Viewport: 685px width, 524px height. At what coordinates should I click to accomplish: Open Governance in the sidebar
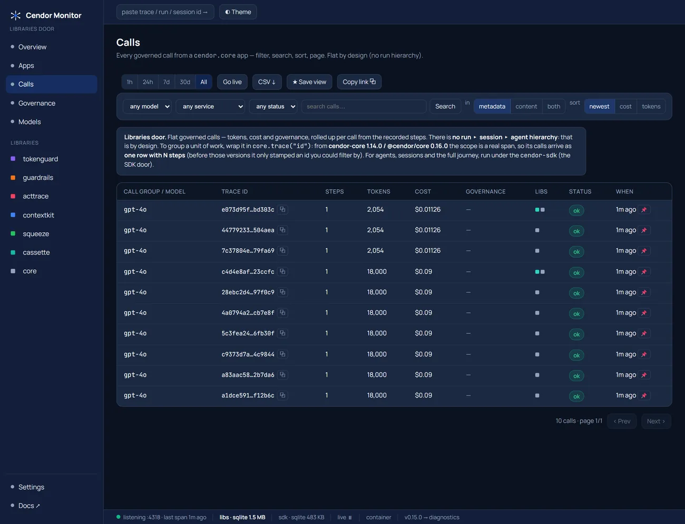[52, 103]
